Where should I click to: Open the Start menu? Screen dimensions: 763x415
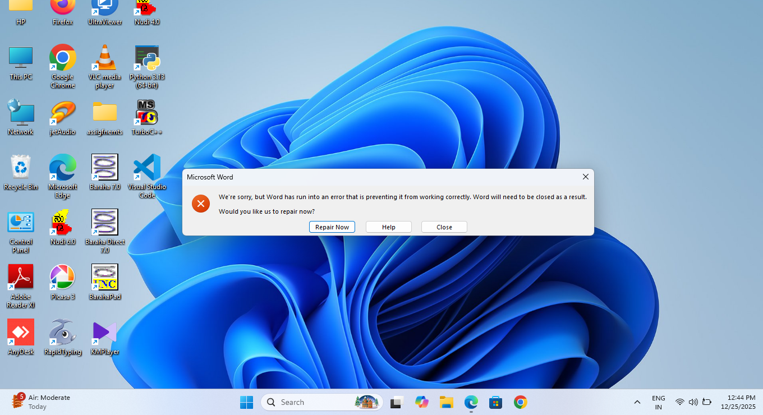click(246, 402)
